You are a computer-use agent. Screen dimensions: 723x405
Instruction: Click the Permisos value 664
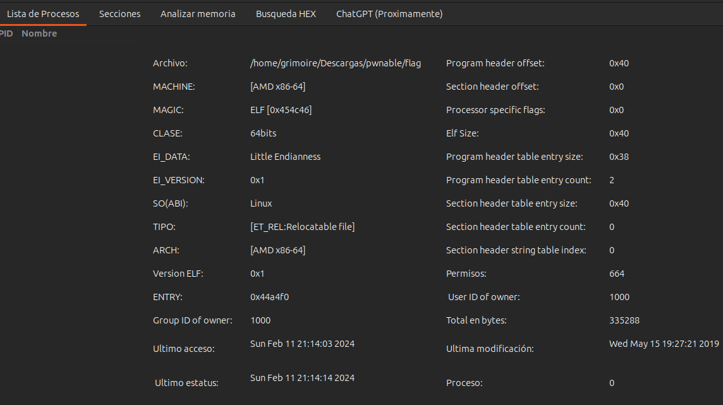pyautogui.click(x=616, y=274)
